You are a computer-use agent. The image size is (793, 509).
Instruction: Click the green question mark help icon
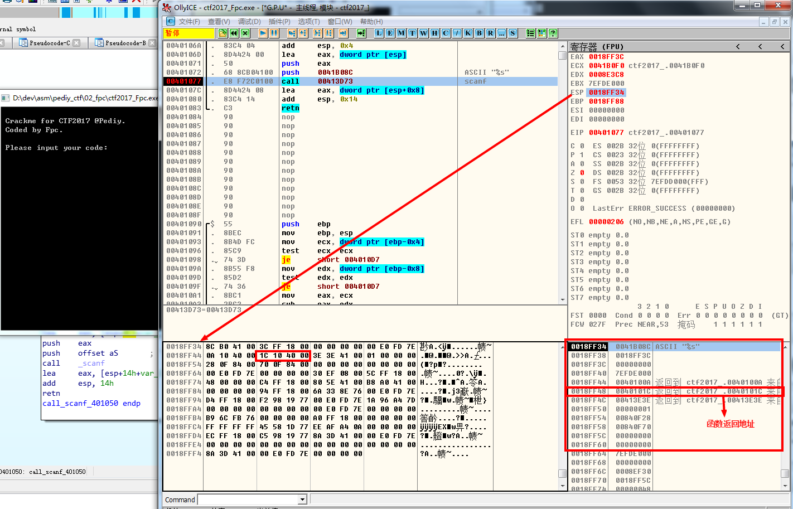[553, 33]
